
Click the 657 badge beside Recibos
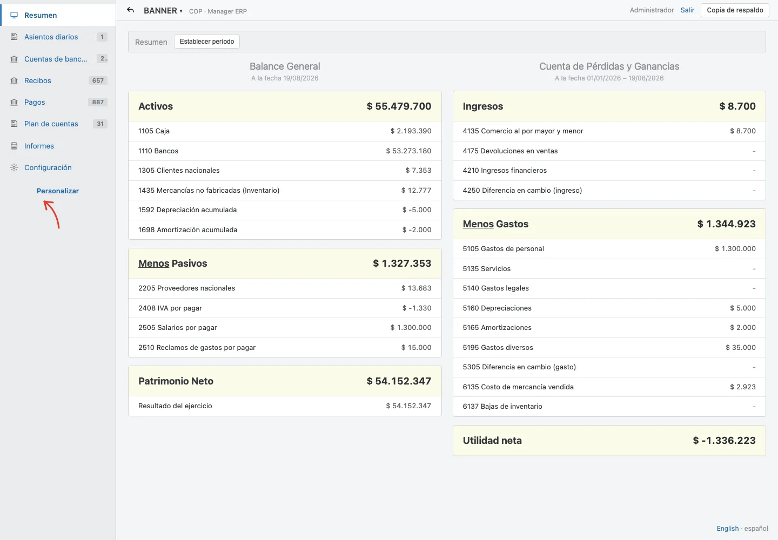point(98,80)
